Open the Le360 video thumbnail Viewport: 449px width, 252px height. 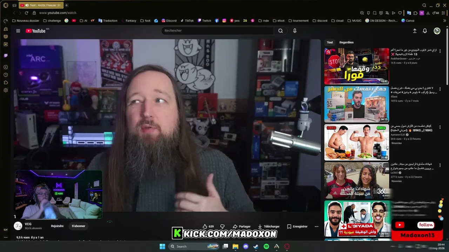point(356,180)
